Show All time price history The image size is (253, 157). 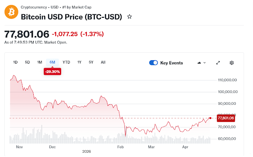(103, 62)
